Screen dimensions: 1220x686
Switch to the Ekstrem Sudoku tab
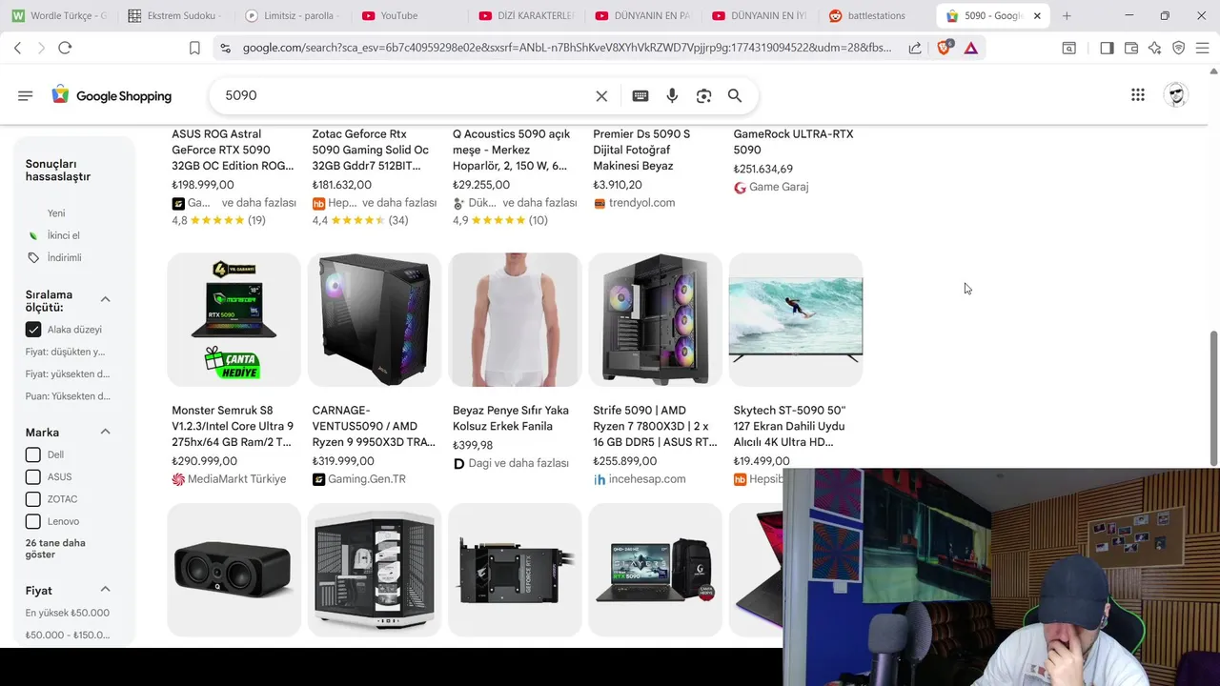[x=175, y=15]
